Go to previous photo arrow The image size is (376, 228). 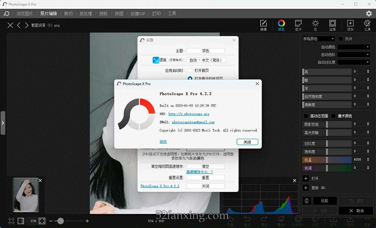click(x=19, y=25)
